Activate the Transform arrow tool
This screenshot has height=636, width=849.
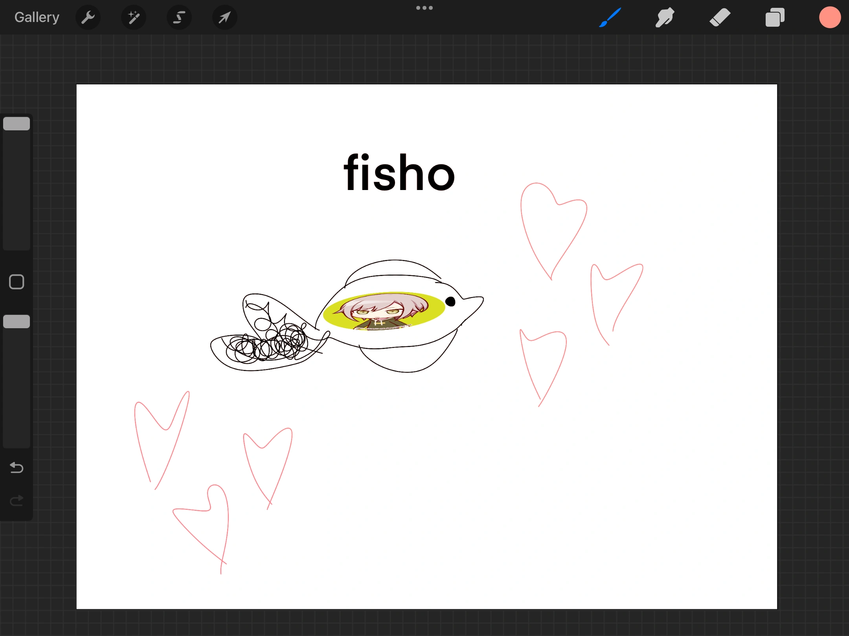point(224,17)
